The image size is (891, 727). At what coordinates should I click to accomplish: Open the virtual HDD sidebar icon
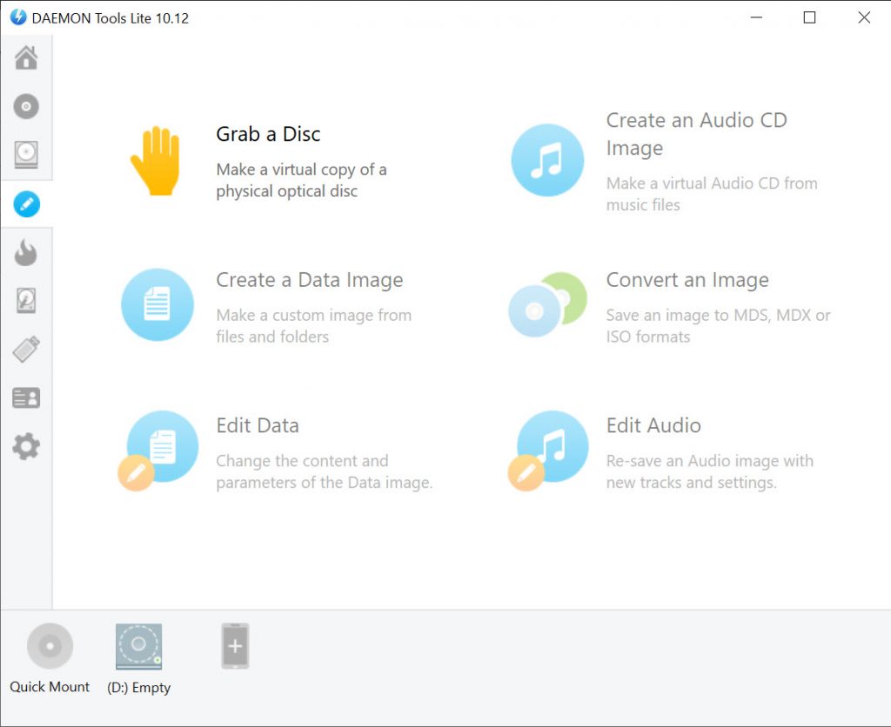point(26,302)
